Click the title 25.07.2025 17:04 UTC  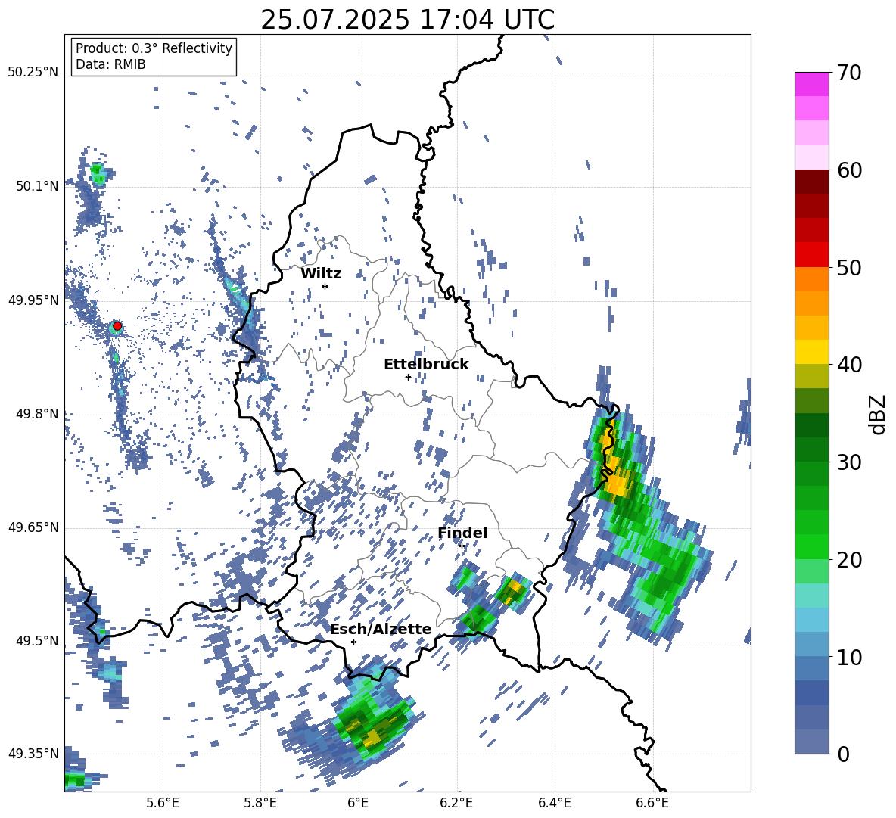pyautogui.click(x=407, y=20)
